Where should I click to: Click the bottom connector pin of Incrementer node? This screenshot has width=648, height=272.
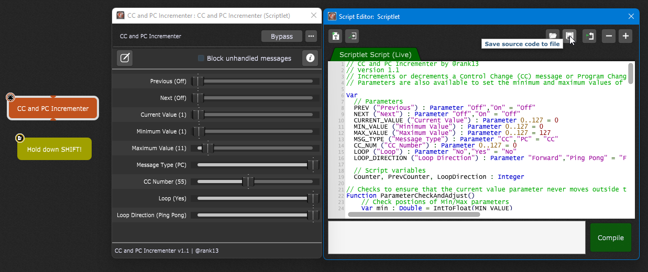(x=53, y=120)
